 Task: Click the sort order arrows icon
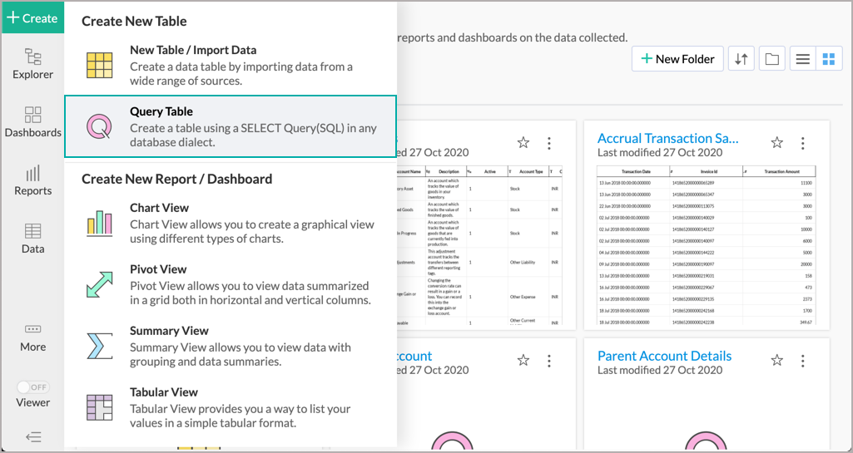click(x=741, y=59)
